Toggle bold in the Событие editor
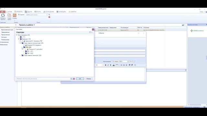Image resolution: width=207 pixels, height=116 pixels. tap(105, 65)
